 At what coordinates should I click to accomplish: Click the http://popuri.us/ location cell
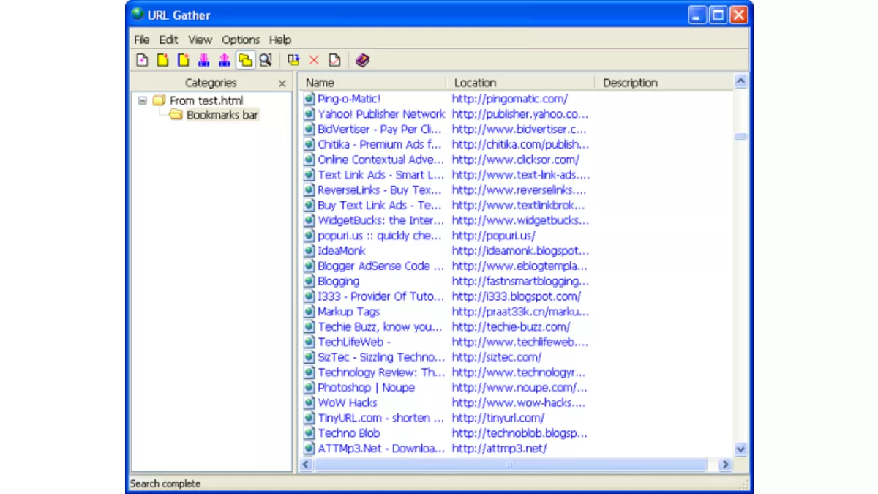tap(493, 235)
